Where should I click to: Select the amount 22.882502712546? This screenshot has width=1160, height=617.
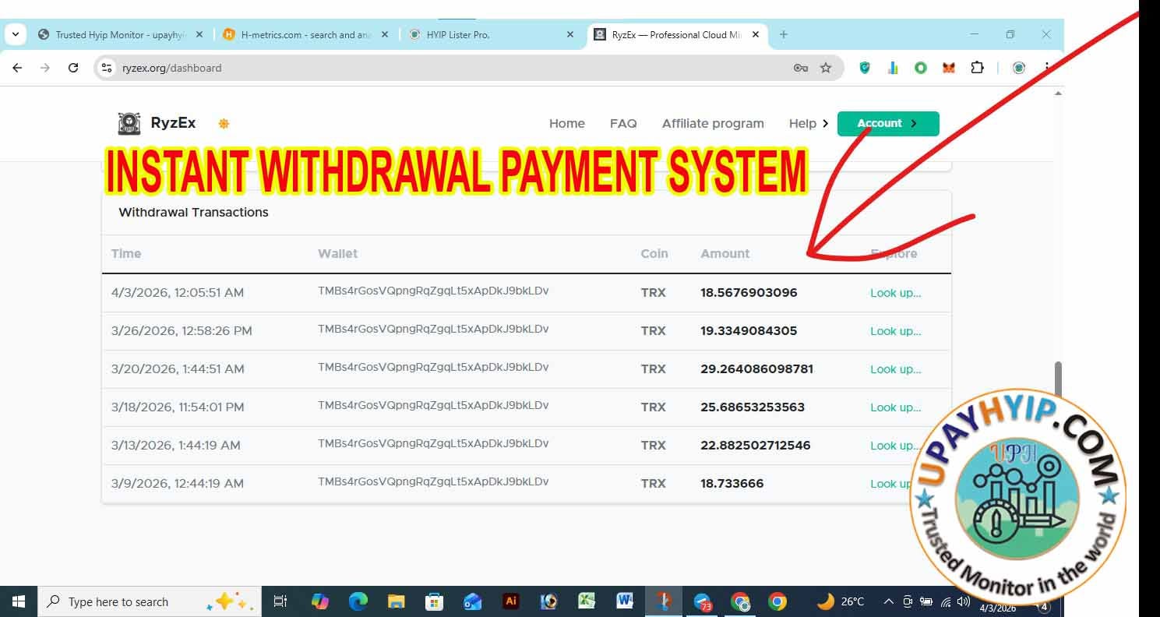755,446
